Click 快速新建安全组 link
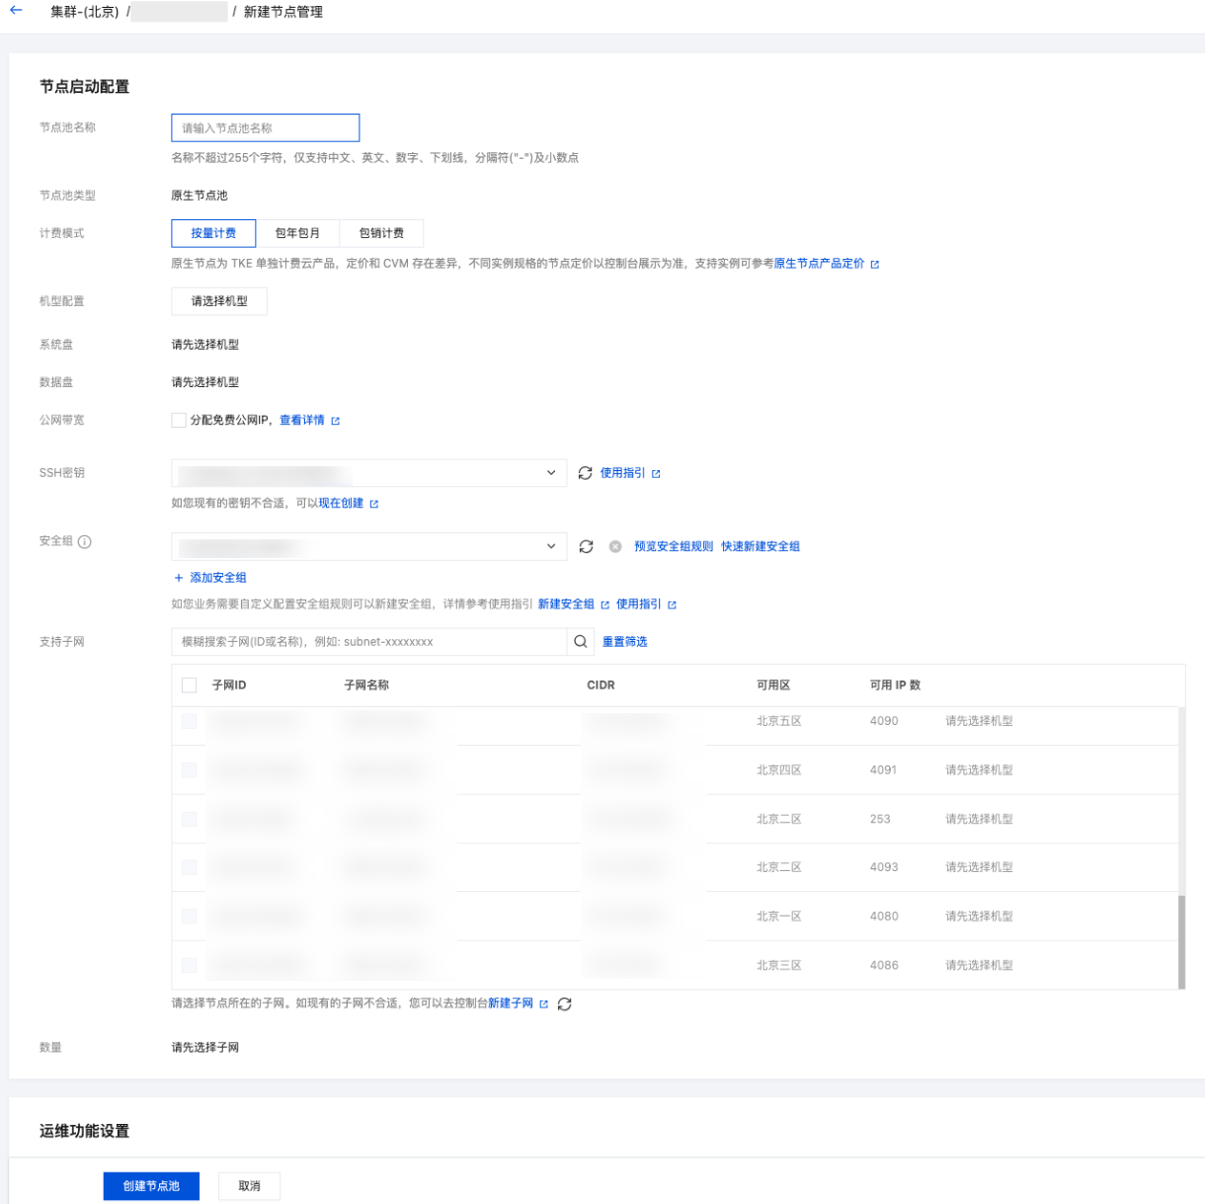 point(761,546)
